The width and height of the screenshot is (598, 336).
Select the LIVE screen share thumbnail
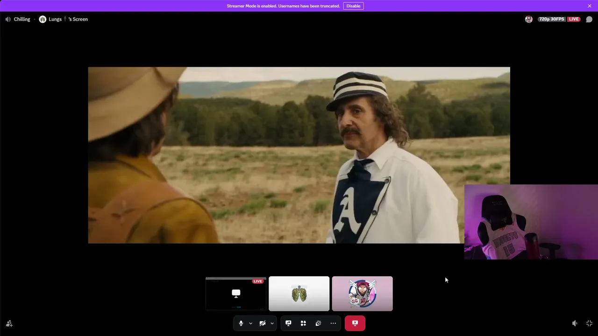236,294
